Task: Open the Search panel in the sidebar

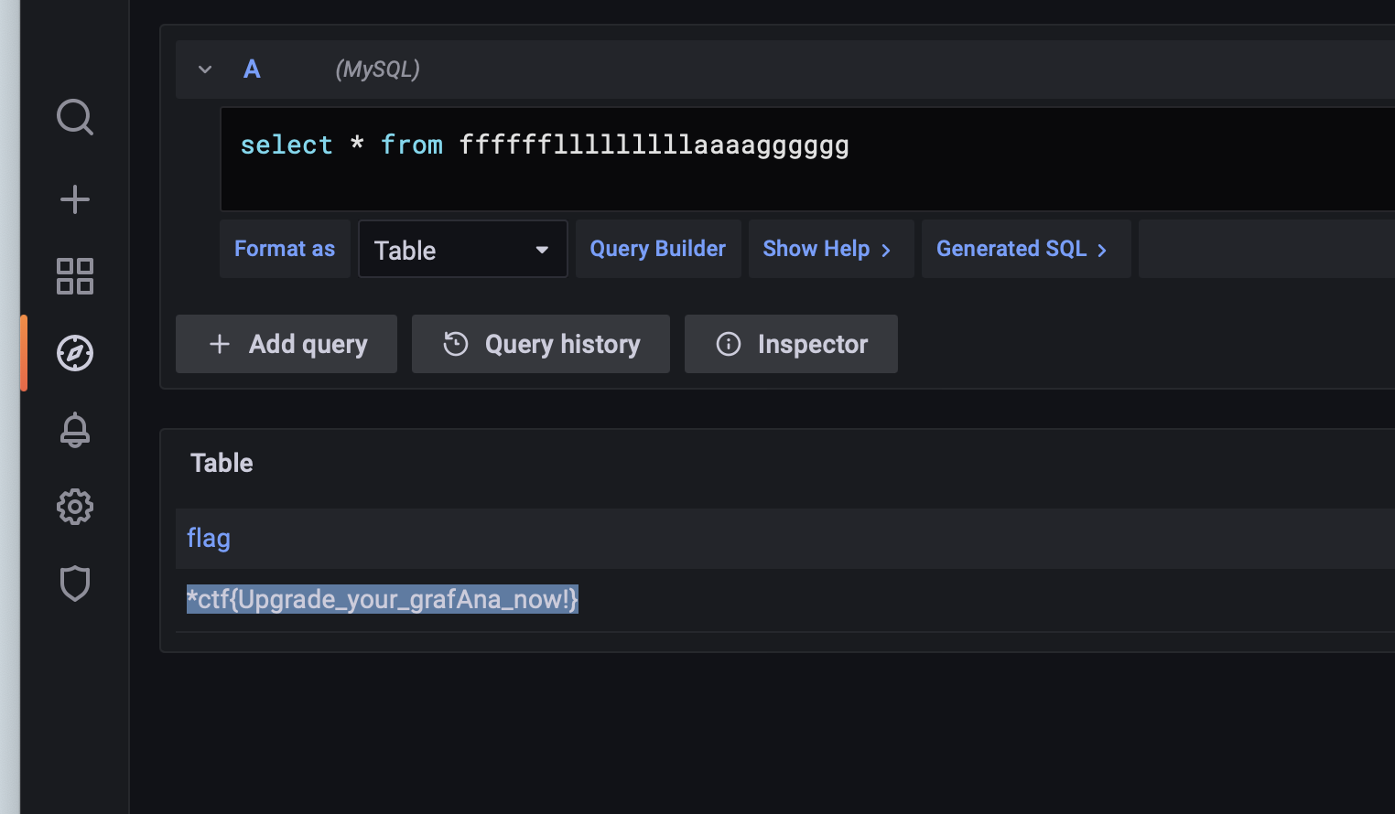Action: tap(75, 117)
